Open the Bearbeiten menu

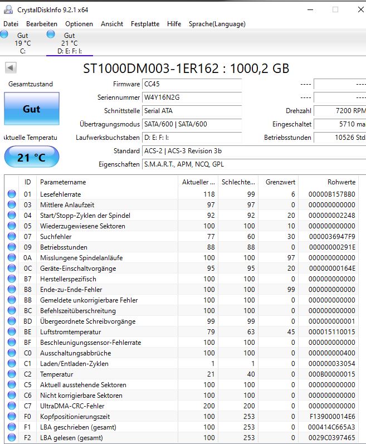tap(42, 24)
